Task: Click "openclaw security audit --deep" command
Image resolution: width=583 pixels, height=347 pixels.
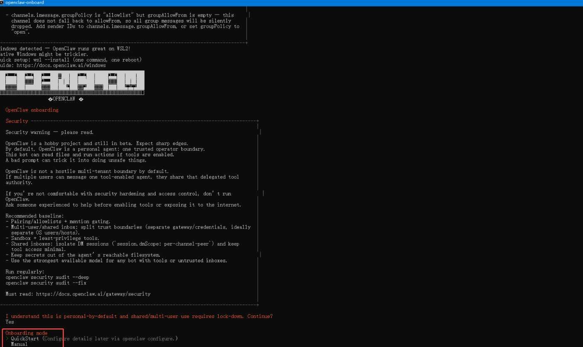Action: tap(47, 277)
